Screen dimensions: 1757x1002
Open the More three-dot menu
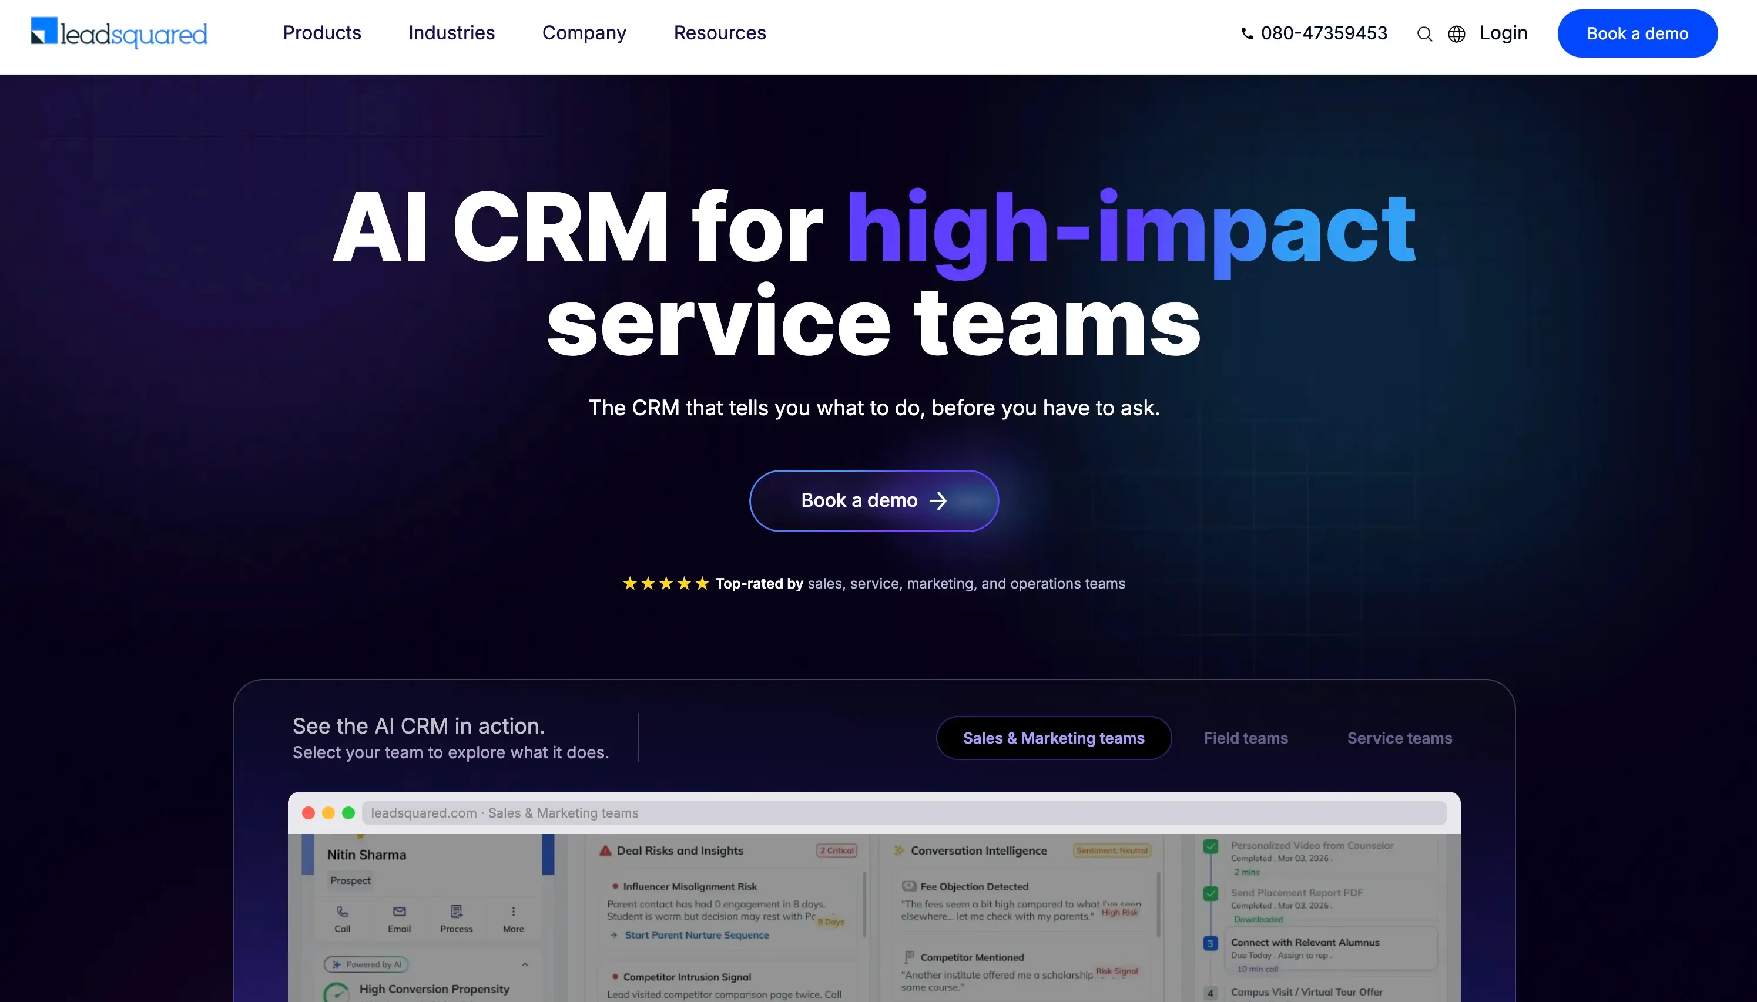[x=513, y=912]
